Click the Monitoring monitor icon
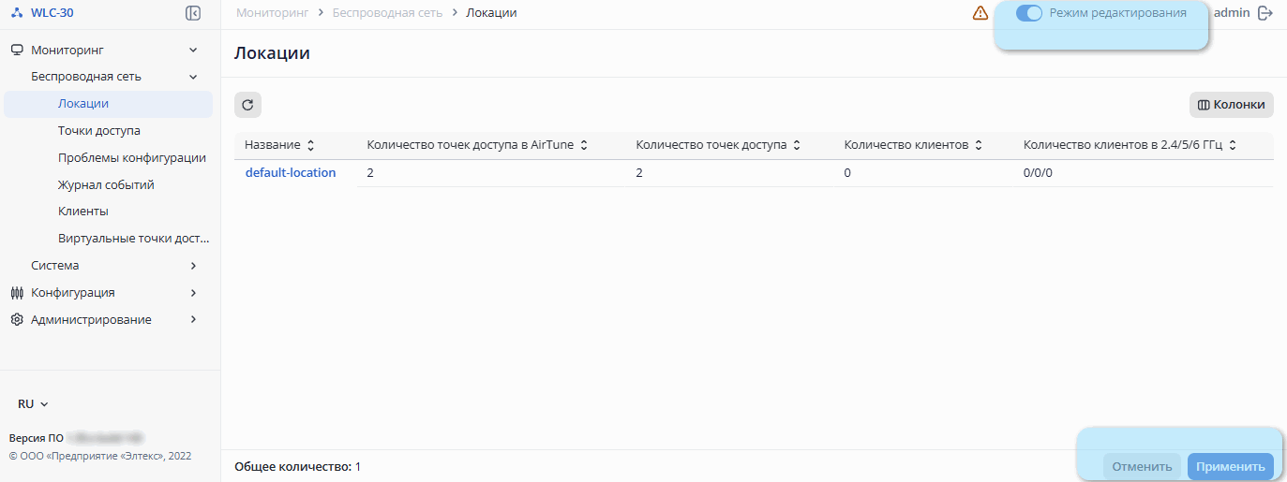Screen dimensions: 1287x482 coord(17,50)
